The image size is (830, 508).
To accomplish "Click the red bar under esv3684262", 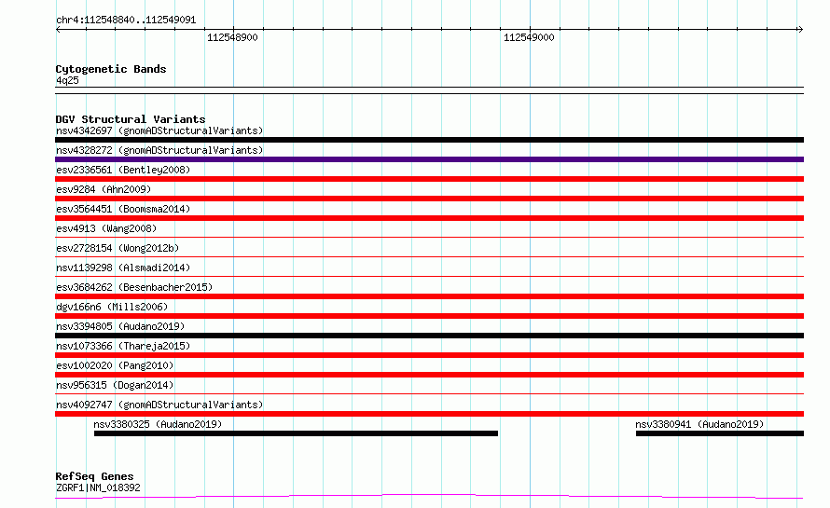I will pos(429,296).
